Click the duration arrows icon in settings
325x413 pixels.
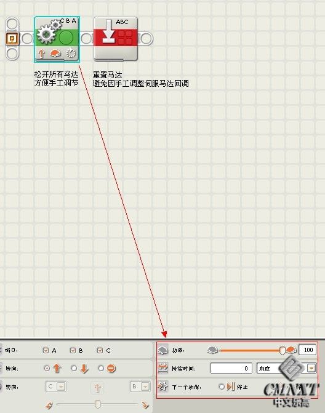tap(162, 368)
